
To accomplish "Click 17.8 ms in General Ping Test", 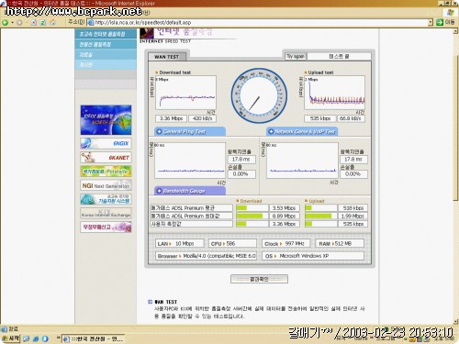I will point(241,160).
